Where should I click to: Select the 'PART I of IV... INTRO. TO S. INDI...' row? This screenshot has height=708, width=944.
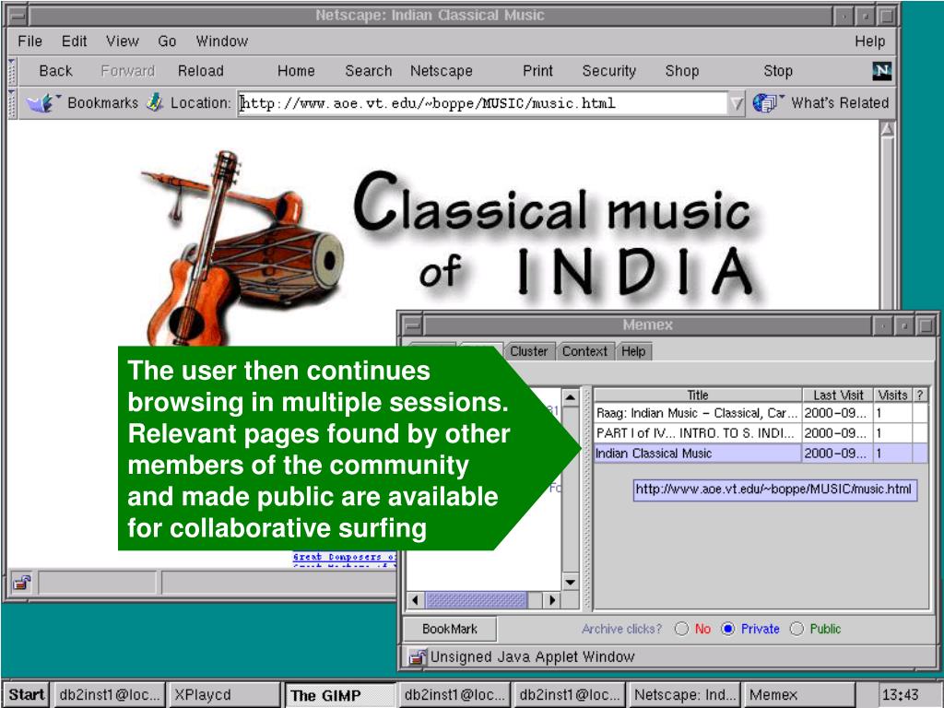coord(761,433)
